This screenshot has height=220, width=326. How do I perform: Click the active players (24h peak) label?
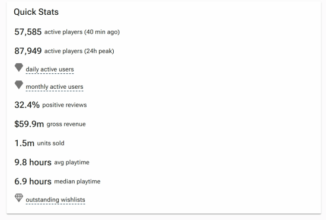(x=79, y=51)
